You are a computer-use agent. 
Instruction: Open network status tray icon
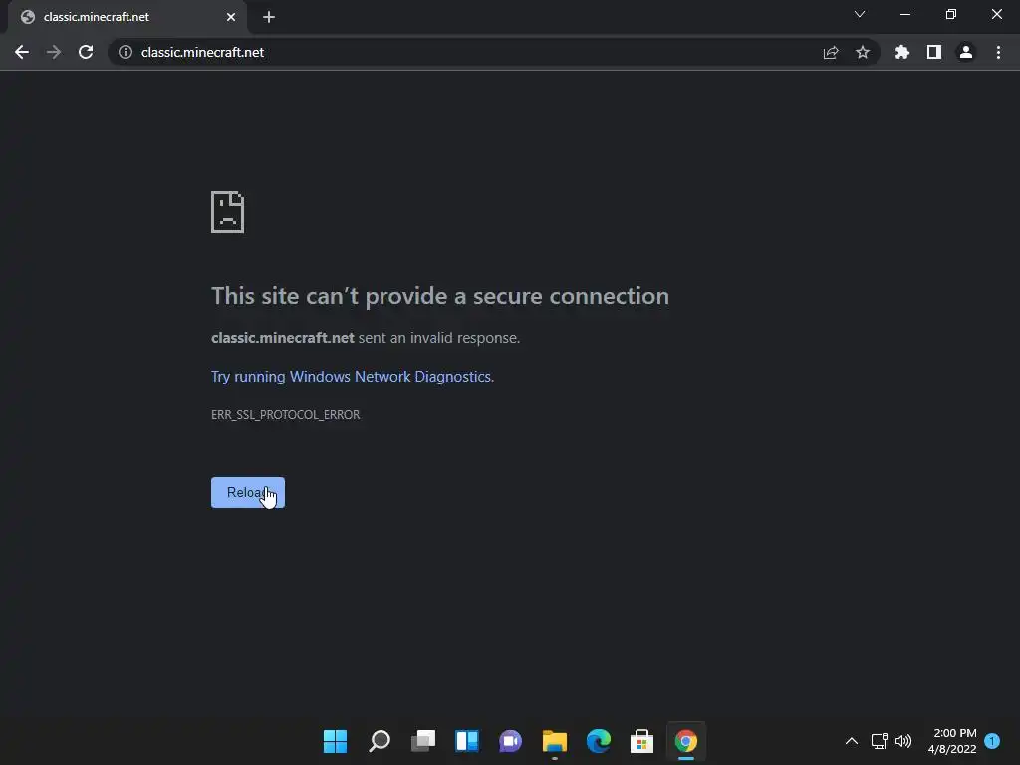point(879,741)
